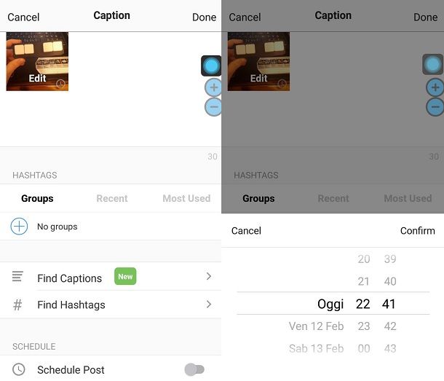Switch to the Most Used hashtags tab
Viewport: 444px width, 381px height.
coord(186,198)
